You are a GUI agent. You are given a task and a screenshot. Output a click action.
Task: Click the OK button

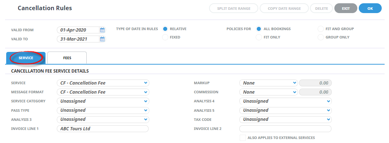tap(370, 8)
